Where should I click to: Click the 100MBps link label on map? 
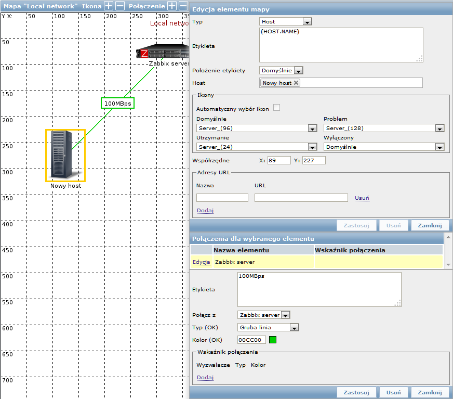tap(117, 104)
